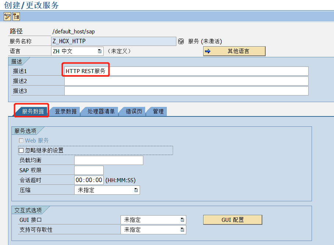334x245 pixels.
Task: Enable the 忽略继承的设置 checkbox
Action: 21,150
